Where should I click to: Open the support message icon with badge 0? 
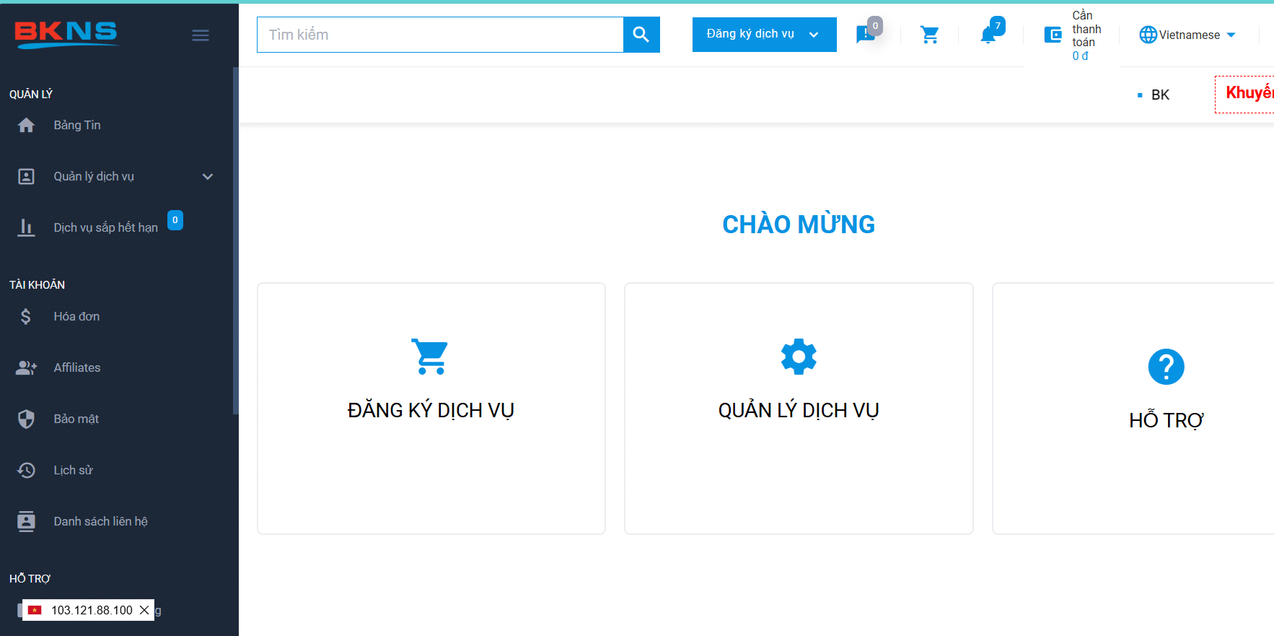(x=865, y=35)
